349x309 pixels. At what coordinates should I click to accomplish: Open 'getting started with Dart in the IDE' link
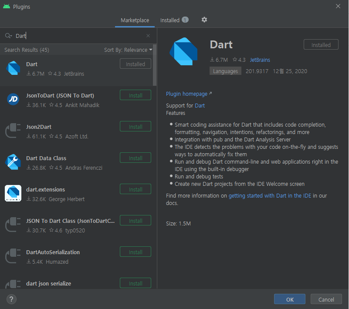[270, 195]
